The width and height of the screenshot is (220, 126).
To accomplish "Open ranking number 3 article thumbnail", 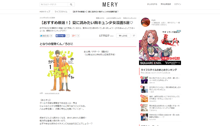I will coord(144,98).
